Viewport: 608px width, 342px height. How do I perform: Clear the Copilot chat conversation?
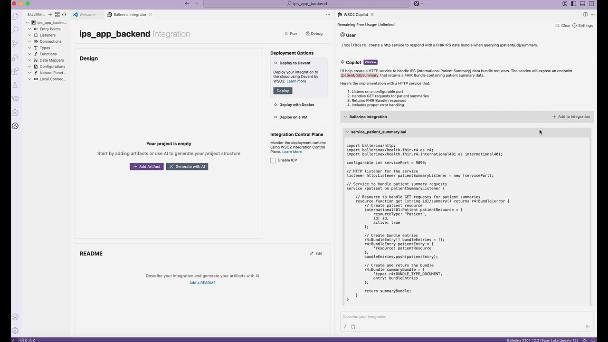tap(563, 26)
